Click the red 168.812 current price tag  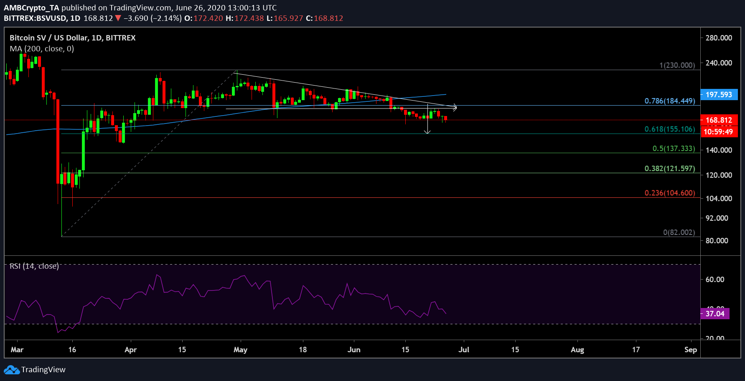pos(719,120)
